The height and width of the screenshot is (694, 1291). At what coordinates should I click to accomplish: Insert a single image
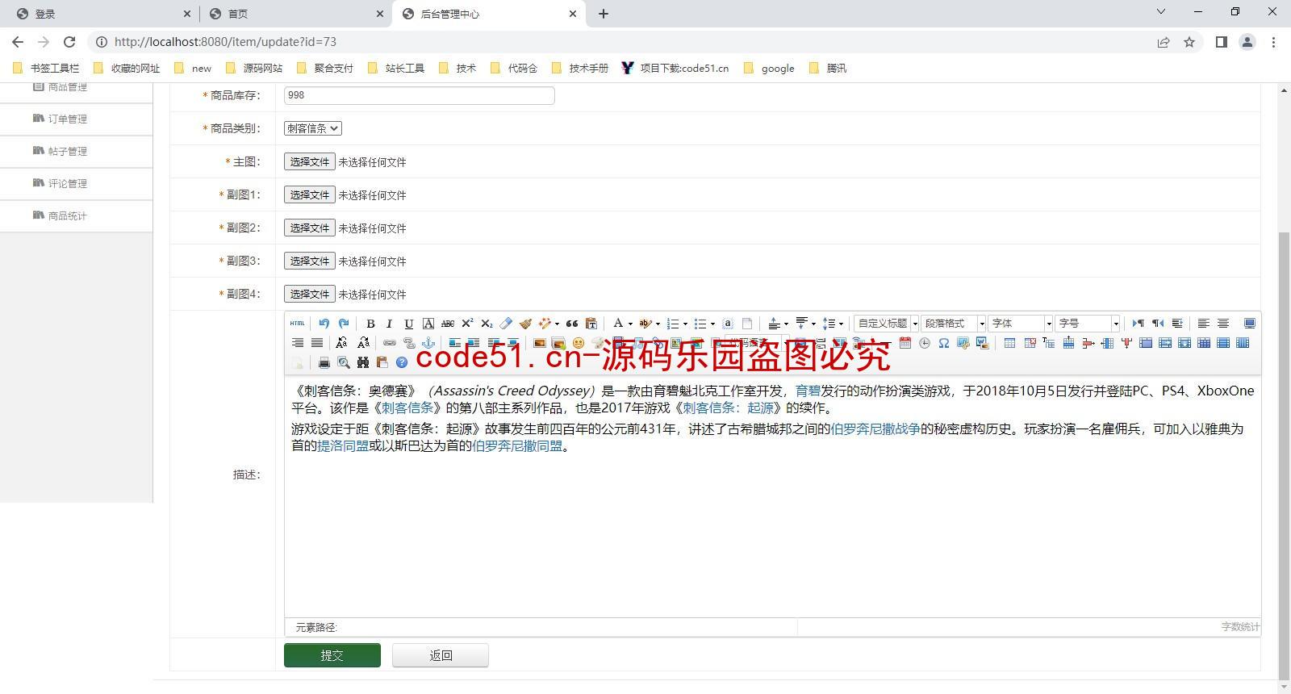coord(540,343)
